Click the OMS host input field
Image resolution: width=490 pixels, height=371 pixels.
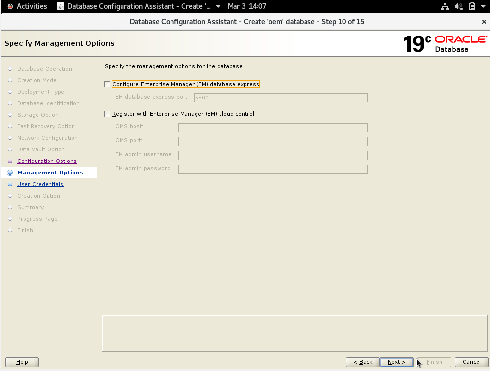tap(273, 127)
